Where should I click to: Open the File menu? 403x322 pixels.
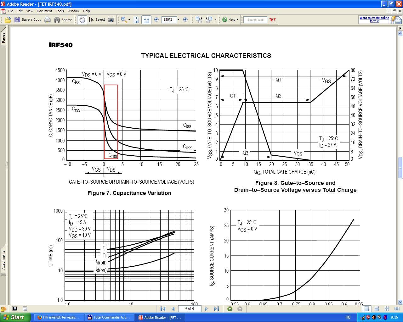pyautogui.click(x=10, y=11)
